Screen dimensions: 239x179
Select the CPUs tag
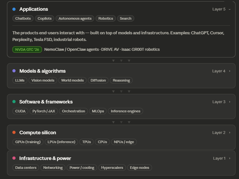(x=103, y=142)
